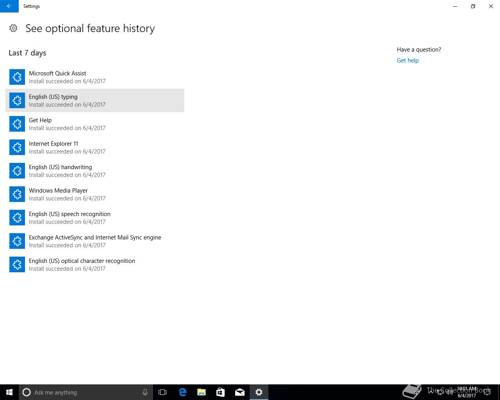Launch Microsoft Edge from the taskbar
The image size is (500, 400).
tap(182, 392)
